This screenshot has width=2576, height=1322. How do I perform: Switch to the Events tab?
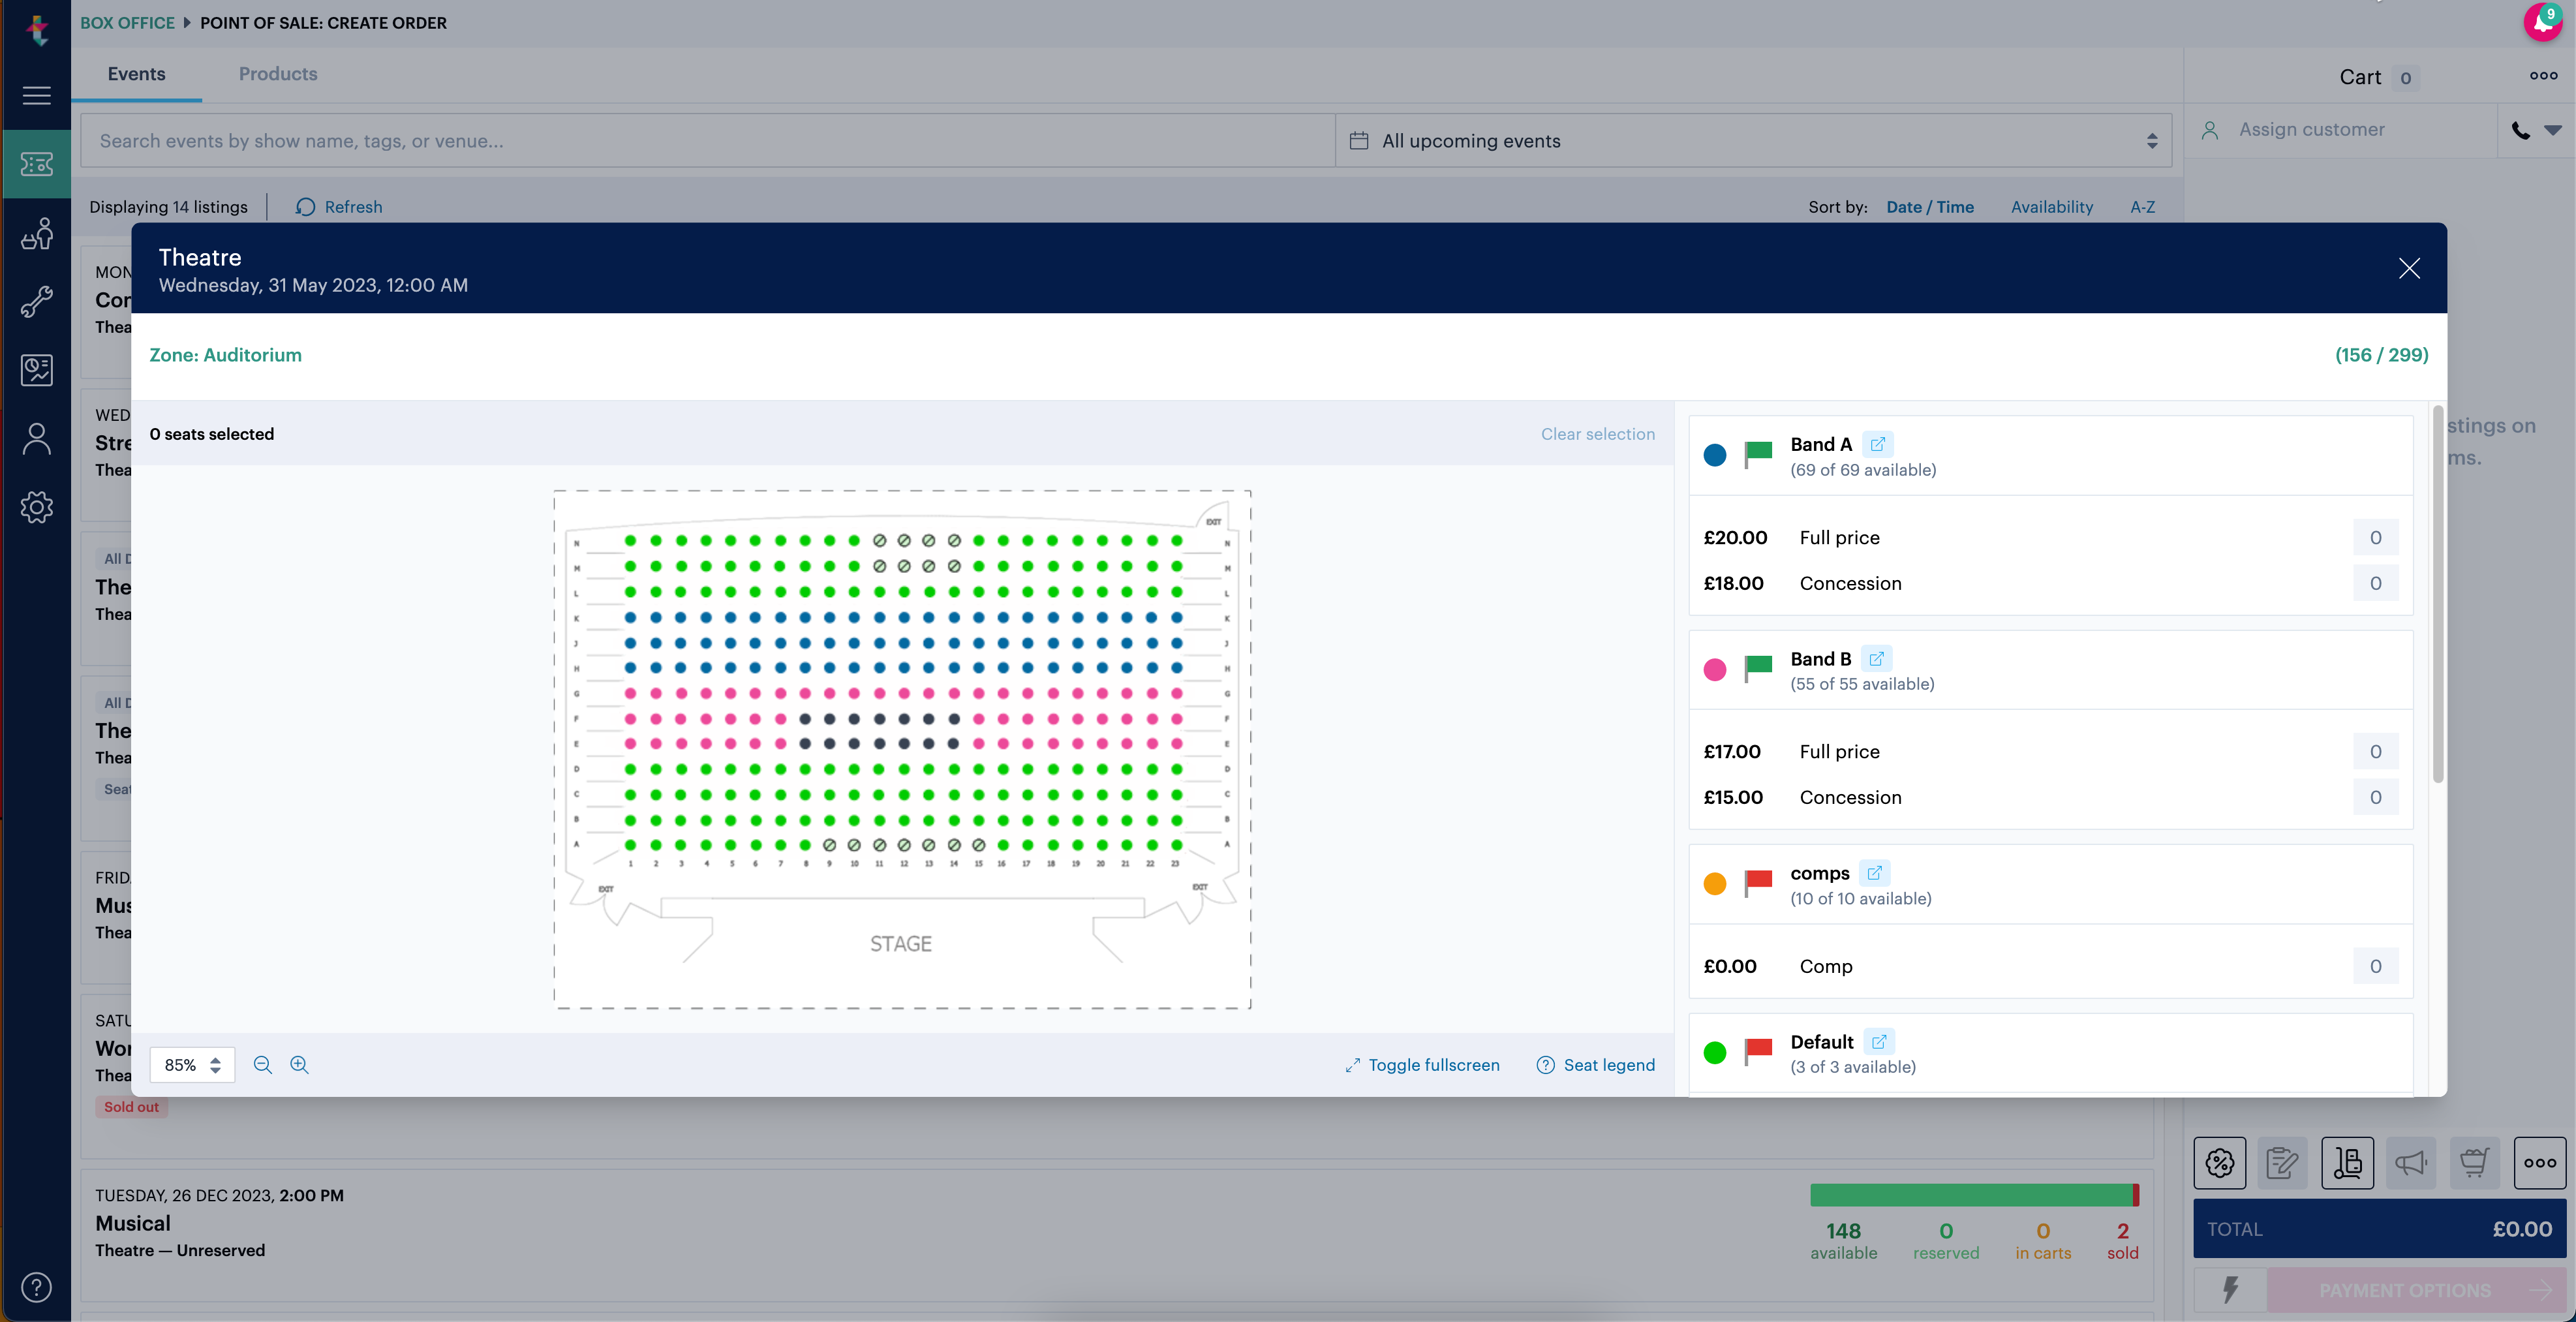pyautogui.click(x=137, y=74)
